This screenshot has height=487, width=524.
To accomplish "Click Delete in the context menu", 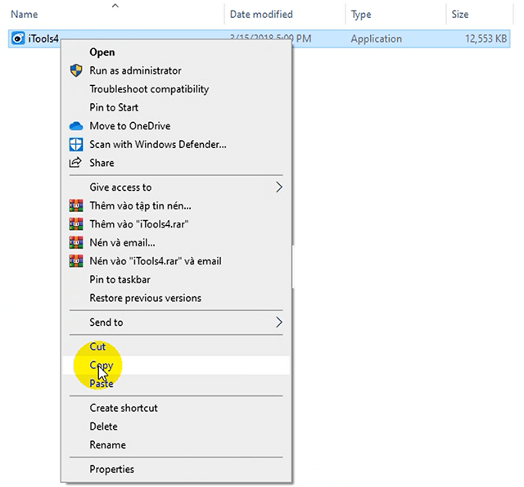I will coord(104,426).
